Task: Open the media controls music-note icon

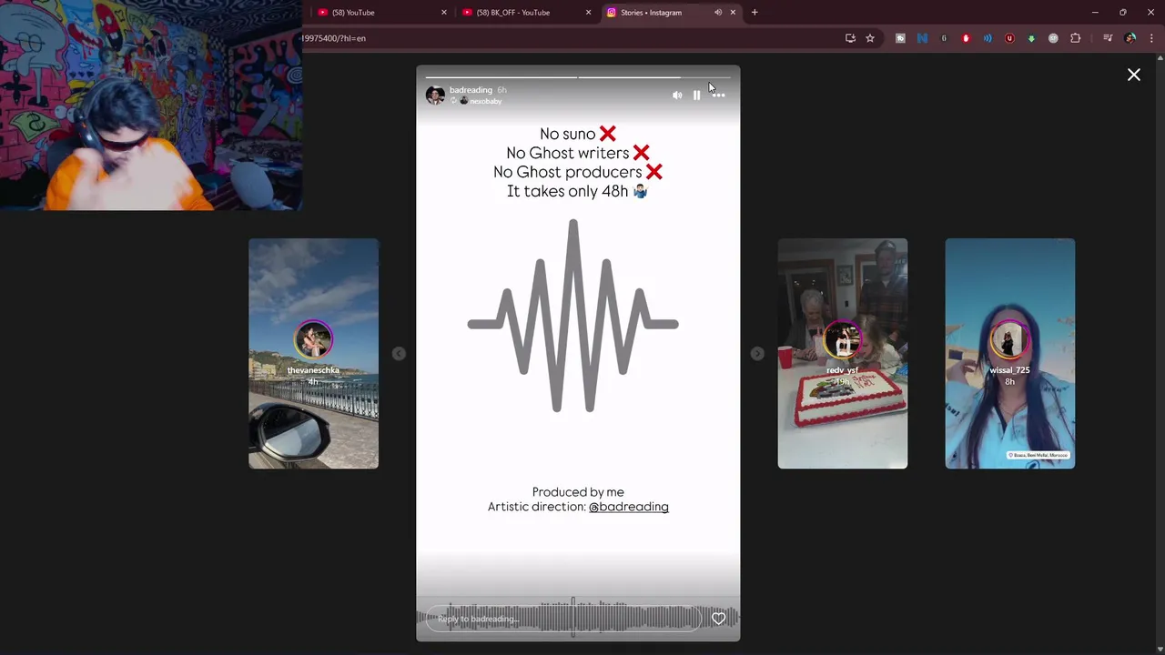Action: pyautogui.click(x=1108, y=38)
